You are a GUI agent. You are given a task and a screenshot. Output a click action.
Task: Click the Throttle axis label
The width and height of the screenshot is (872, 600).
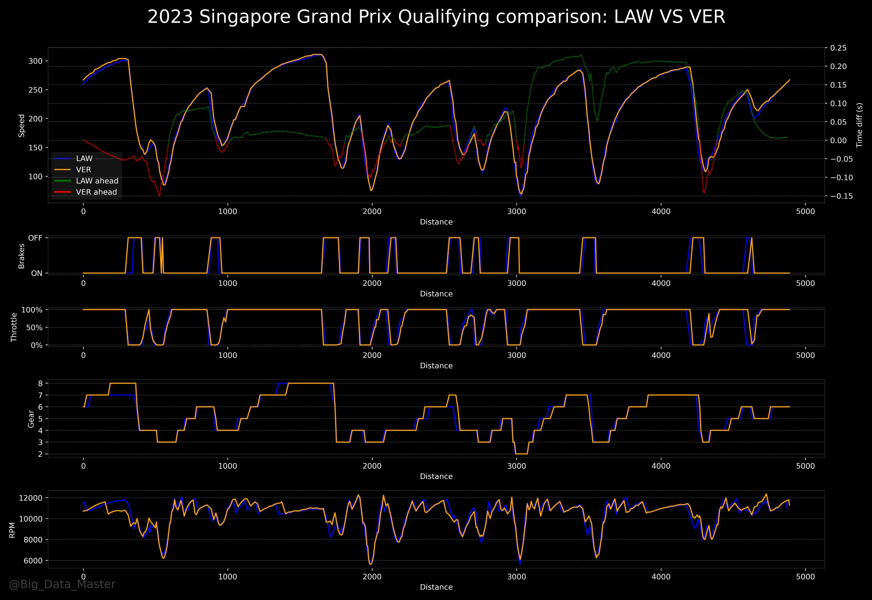14,327
